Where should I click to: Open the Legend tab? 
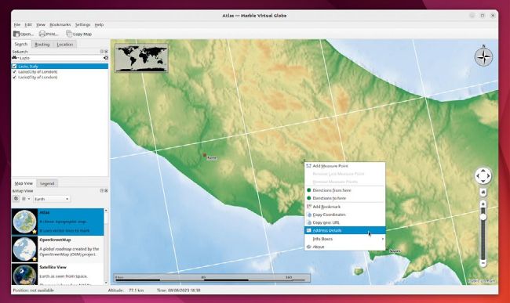(x=47, y=183)
